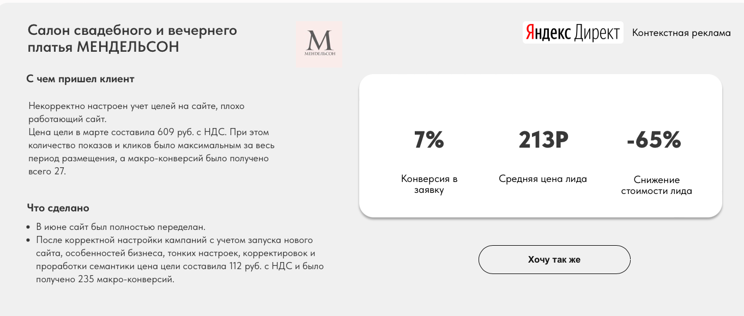Click the "Контекстная реклама" label
744x316 pixels.
point(681,33)
